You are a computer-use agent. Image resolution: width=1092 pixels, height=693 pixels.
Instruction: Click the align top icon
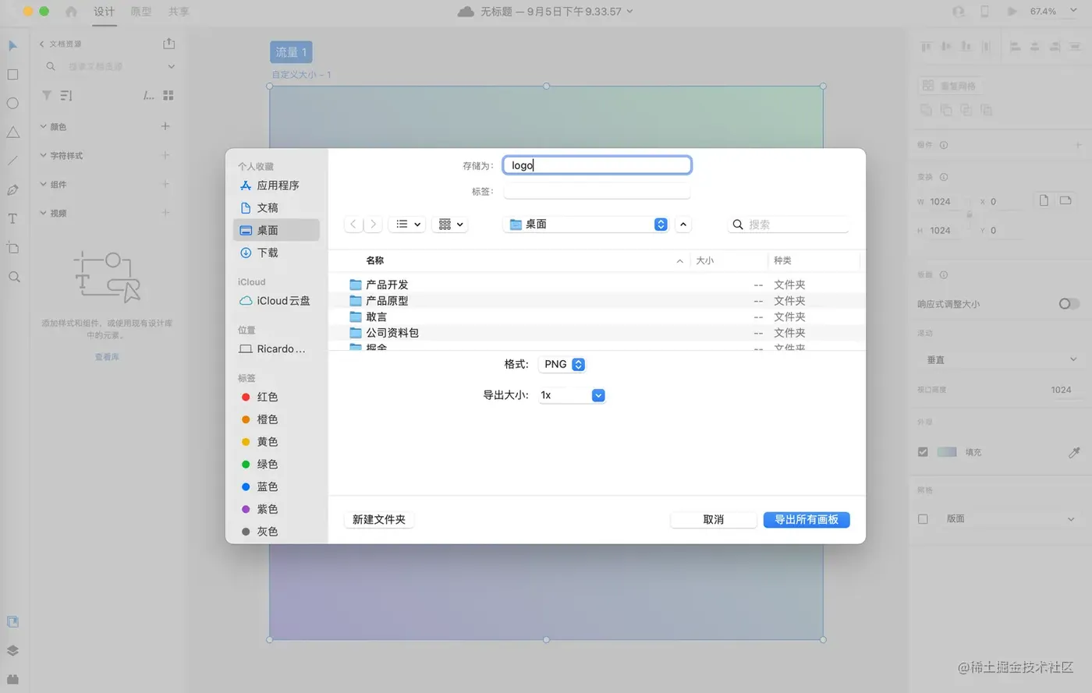tap(926, 47)
